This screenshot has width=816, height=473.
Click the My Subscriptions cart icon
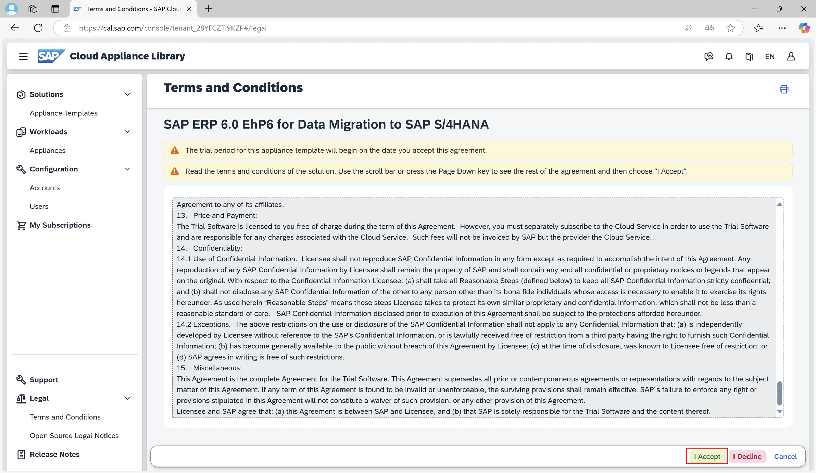tap(21, 225)
